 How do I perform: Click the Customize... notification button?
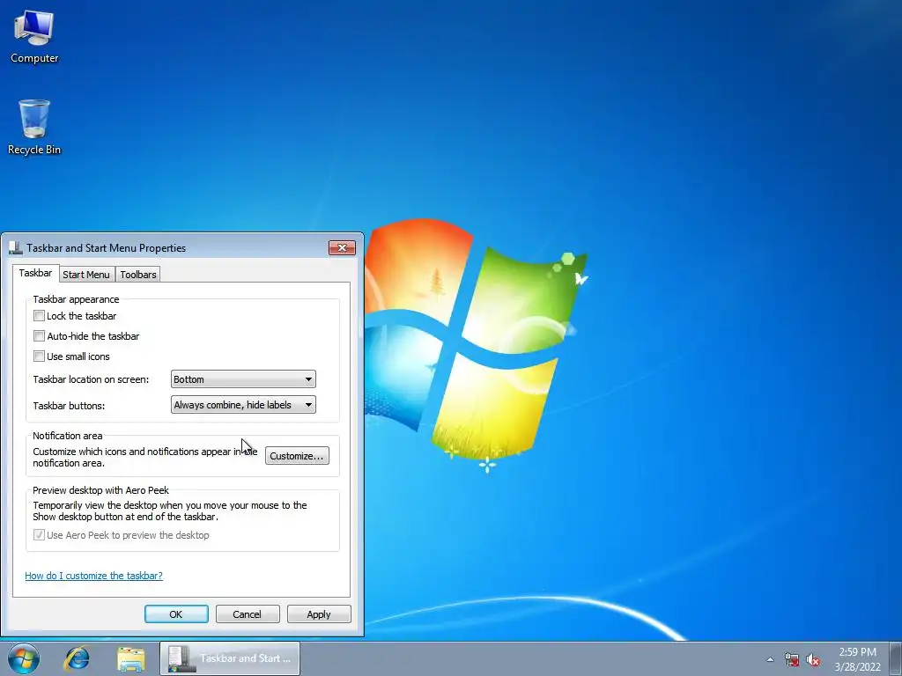(297, 456)
